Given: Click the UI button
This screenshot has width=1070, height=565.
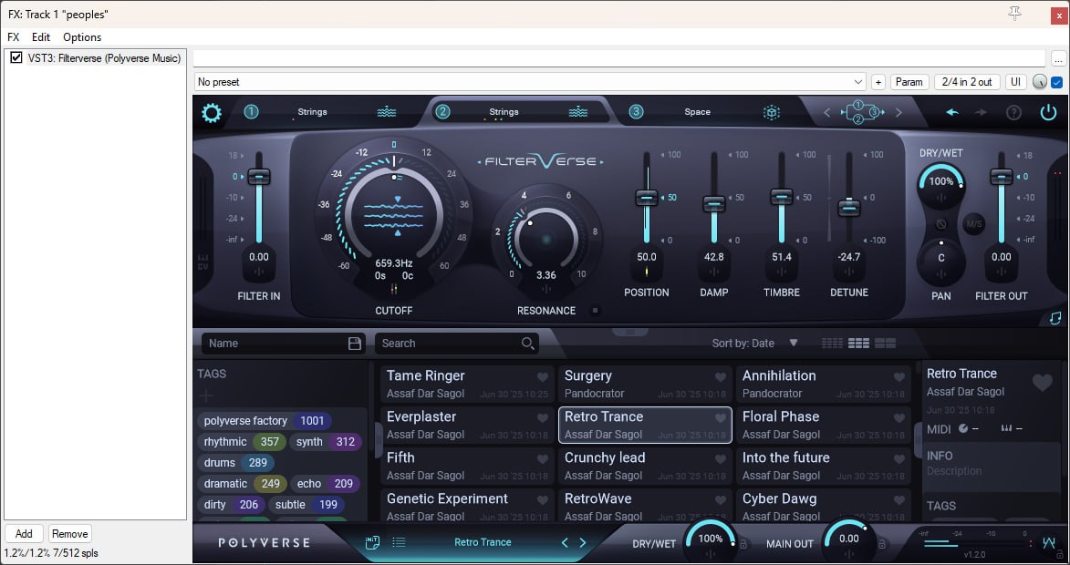Looking at the screenshot, I should pos(1015,82).
